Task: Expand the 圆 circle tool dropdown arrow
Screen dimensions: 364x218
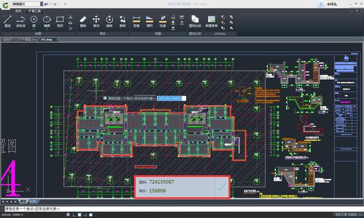Action: point(34,29)
